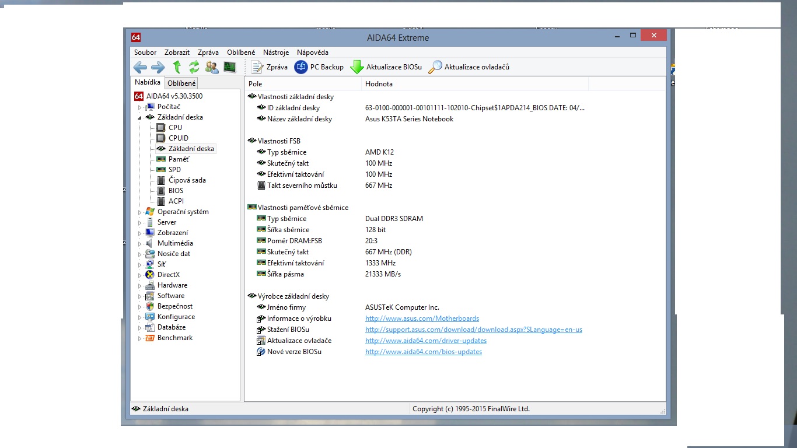Select the ACPI chip icon in tree

point(161,201)
